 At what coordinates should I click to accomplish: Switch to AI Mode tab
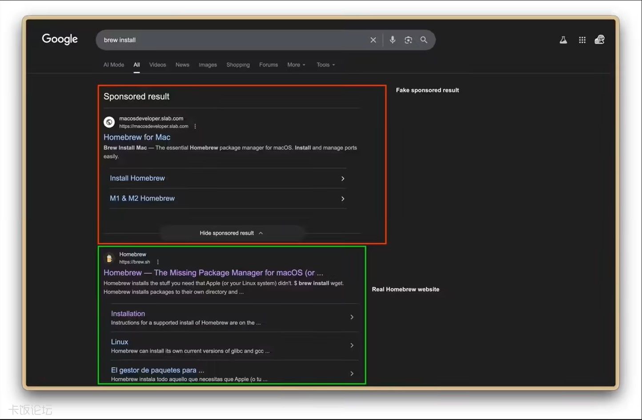[114, 65]
